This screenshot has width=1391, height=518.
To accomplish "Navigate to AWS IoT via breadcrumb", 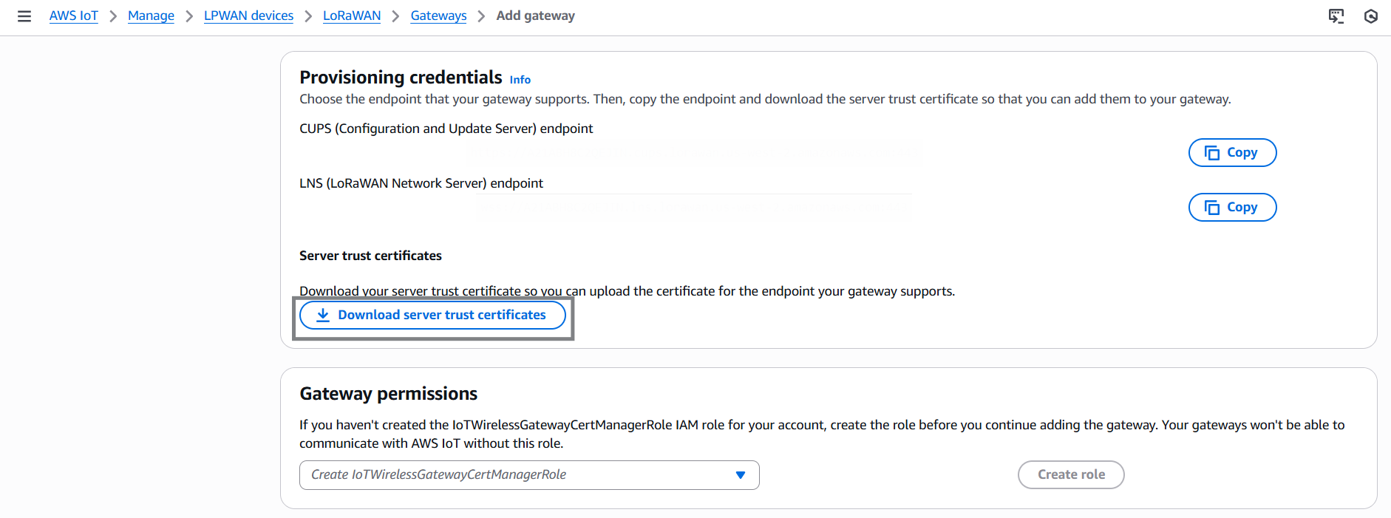I will point(73,15).
